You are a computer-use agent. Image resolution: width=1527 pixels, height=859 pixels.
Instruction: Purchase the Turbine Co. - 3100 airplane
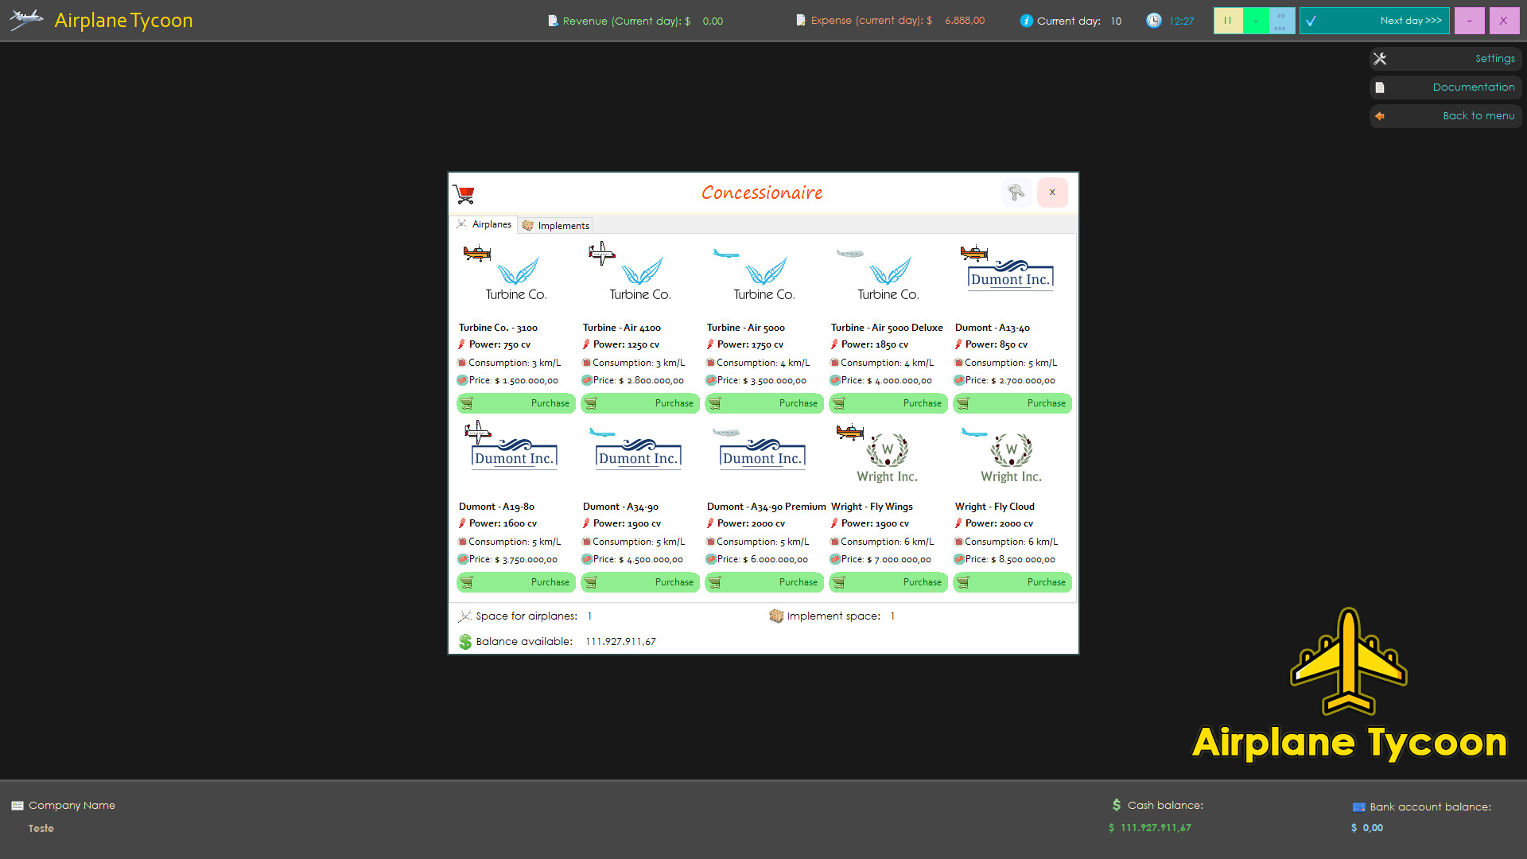(516, 403)
